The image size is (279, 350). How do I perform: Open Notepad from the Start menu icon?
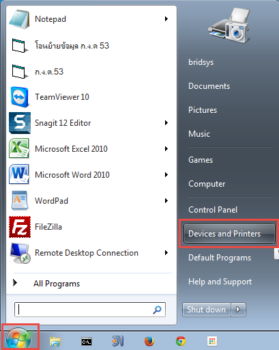tap(19, 19)
